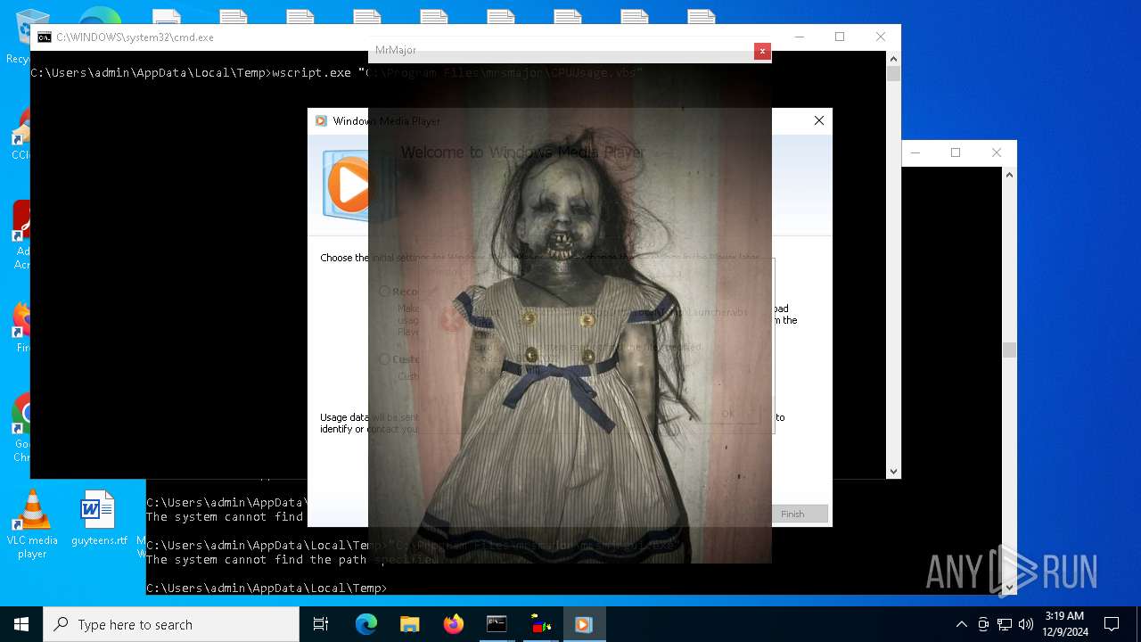Launch Microsoft Edge from the taskbar
The width and height of the screenshot is (1141, 642).
[x=366, y=624]
